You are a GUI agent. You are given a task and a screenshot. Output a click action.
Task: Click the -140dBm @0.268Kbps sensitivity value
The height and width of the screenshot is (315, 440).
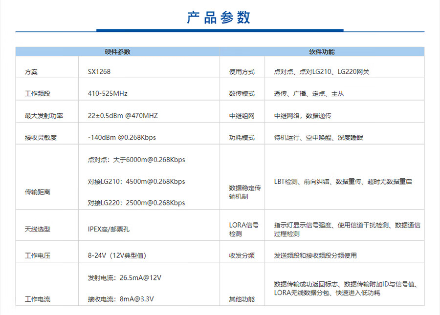click(x=122, y=138)
